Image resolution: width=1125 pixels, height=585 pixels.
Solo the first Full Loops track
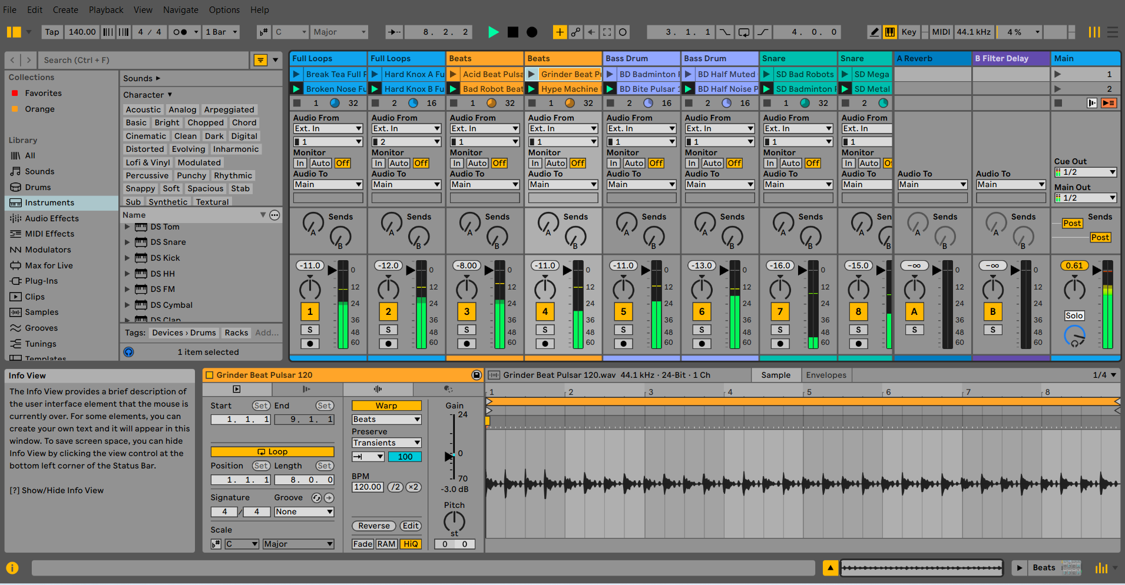pos(310,330)
